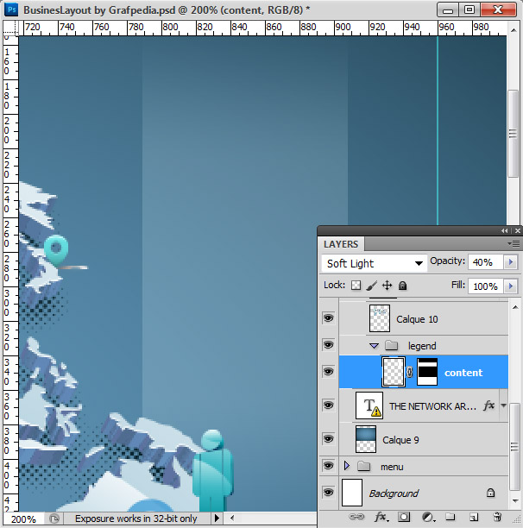Select the legend group row

pos(424,345)
